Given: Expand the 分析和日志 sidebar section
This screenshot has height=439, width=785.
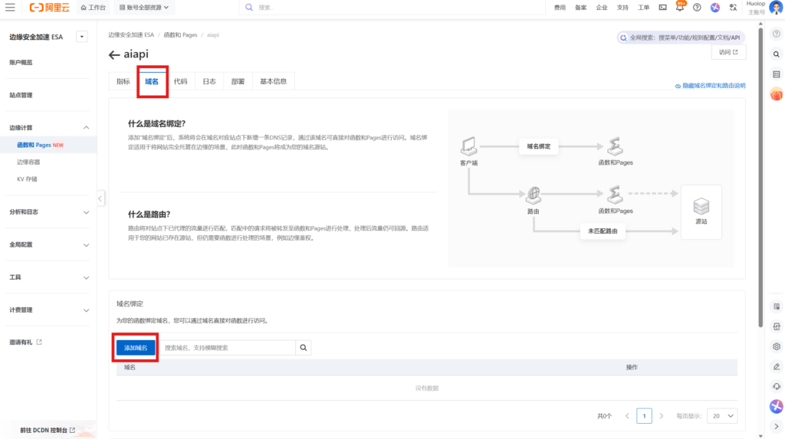Looking at the screenshot, I should tap(48, 212).
